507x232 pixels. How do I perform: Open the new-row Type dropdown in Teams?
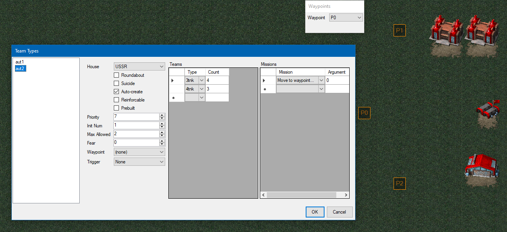point(202,97)
